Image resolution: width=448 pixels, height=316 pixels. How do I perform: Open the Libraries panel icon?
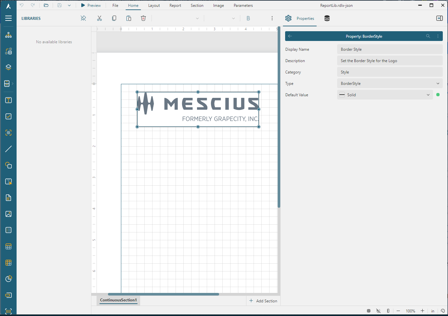point(7,84)
